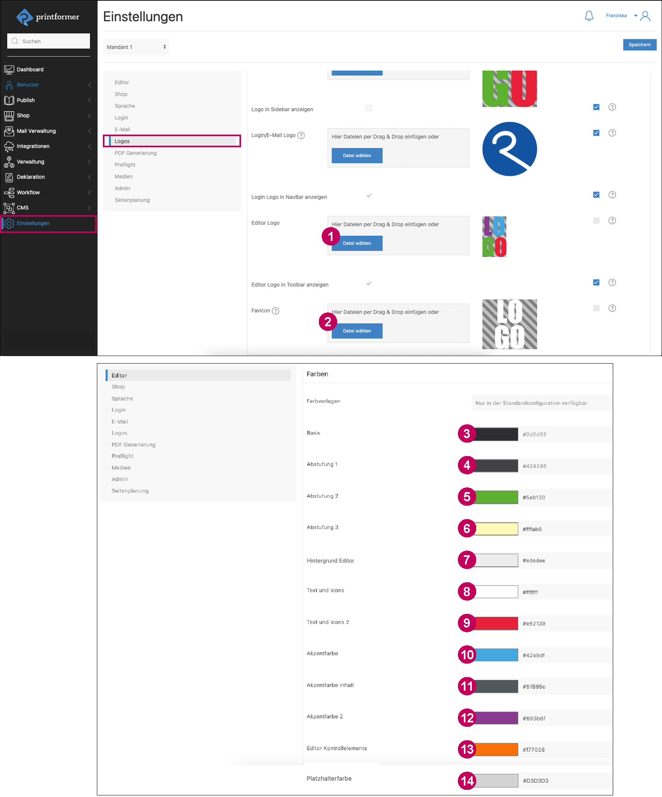Screen dimensions: 662x797
Task: Click the printformer logo
Action: (x=48, y=17)
